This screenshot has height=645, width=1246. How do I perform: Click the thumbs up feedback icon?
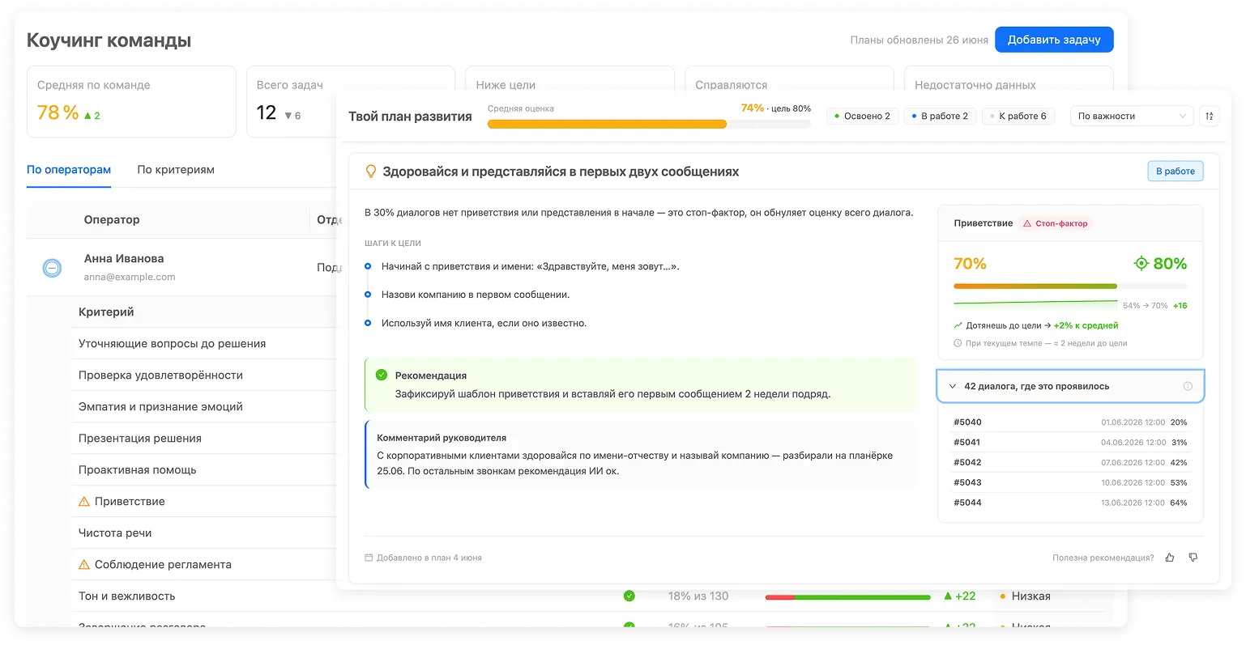[x=1170, y=558]
